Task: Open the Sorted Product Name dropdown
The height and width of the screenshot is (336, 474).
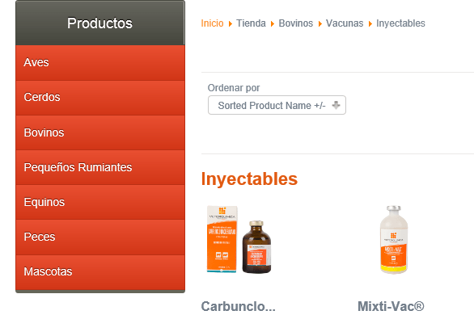Action: (277, 105)
